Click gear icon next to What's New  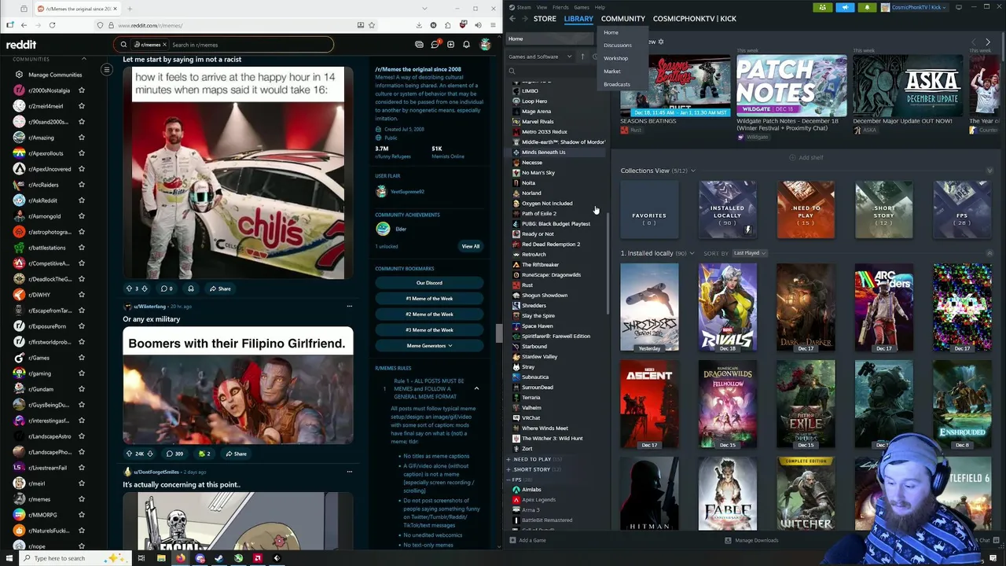[660, 42]
